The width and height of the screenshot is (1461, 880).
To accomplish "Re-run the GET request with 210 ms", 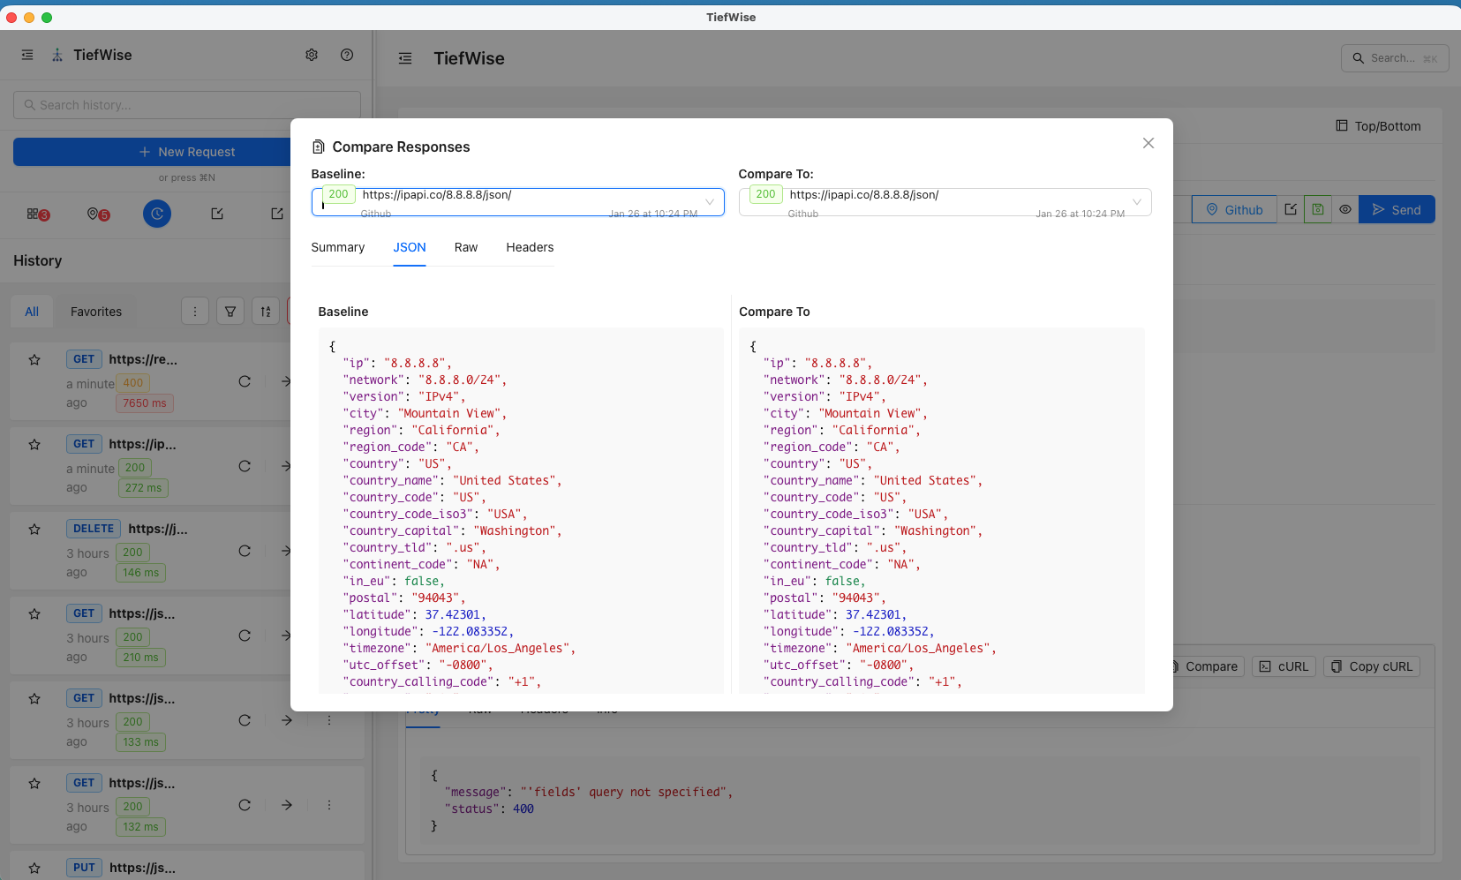I will coord(245,636).
